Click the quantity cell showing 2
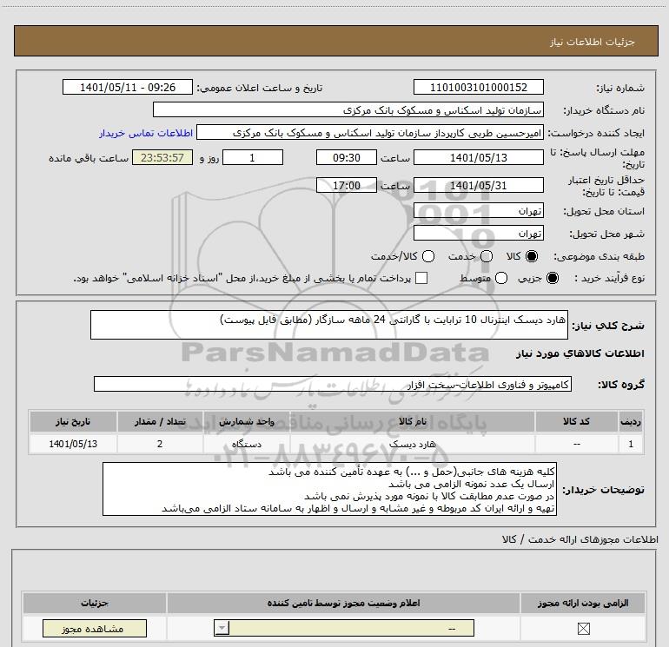669x647 pixels. click(x=160, y=444)
